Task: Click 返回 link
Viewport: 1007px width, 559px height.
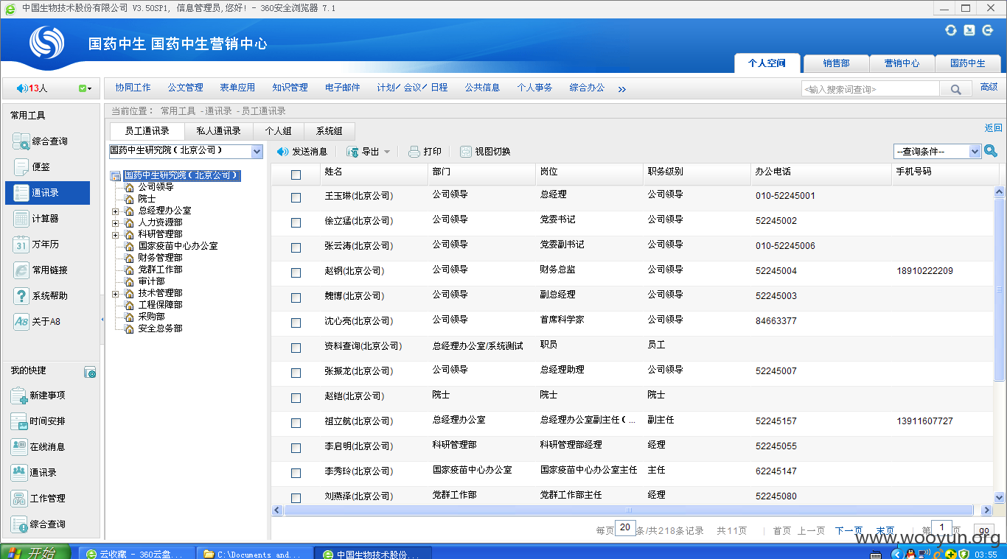Action: point(993,128)
